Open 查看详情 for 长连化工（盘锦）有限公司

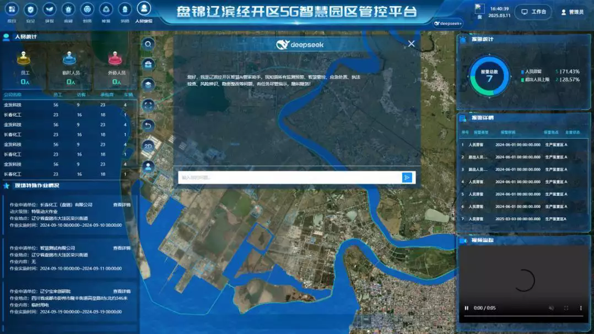coord(122,205)
